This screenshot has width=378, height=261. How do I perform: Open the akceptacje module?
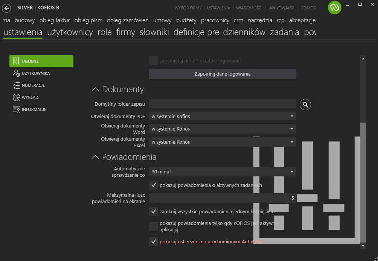coord(302,20)
